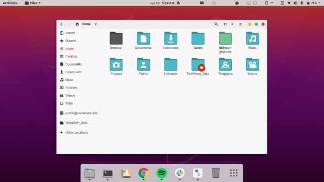This screenshot has width=324, height=182.
Task: Open the Public folder
Action: point(144,64)
